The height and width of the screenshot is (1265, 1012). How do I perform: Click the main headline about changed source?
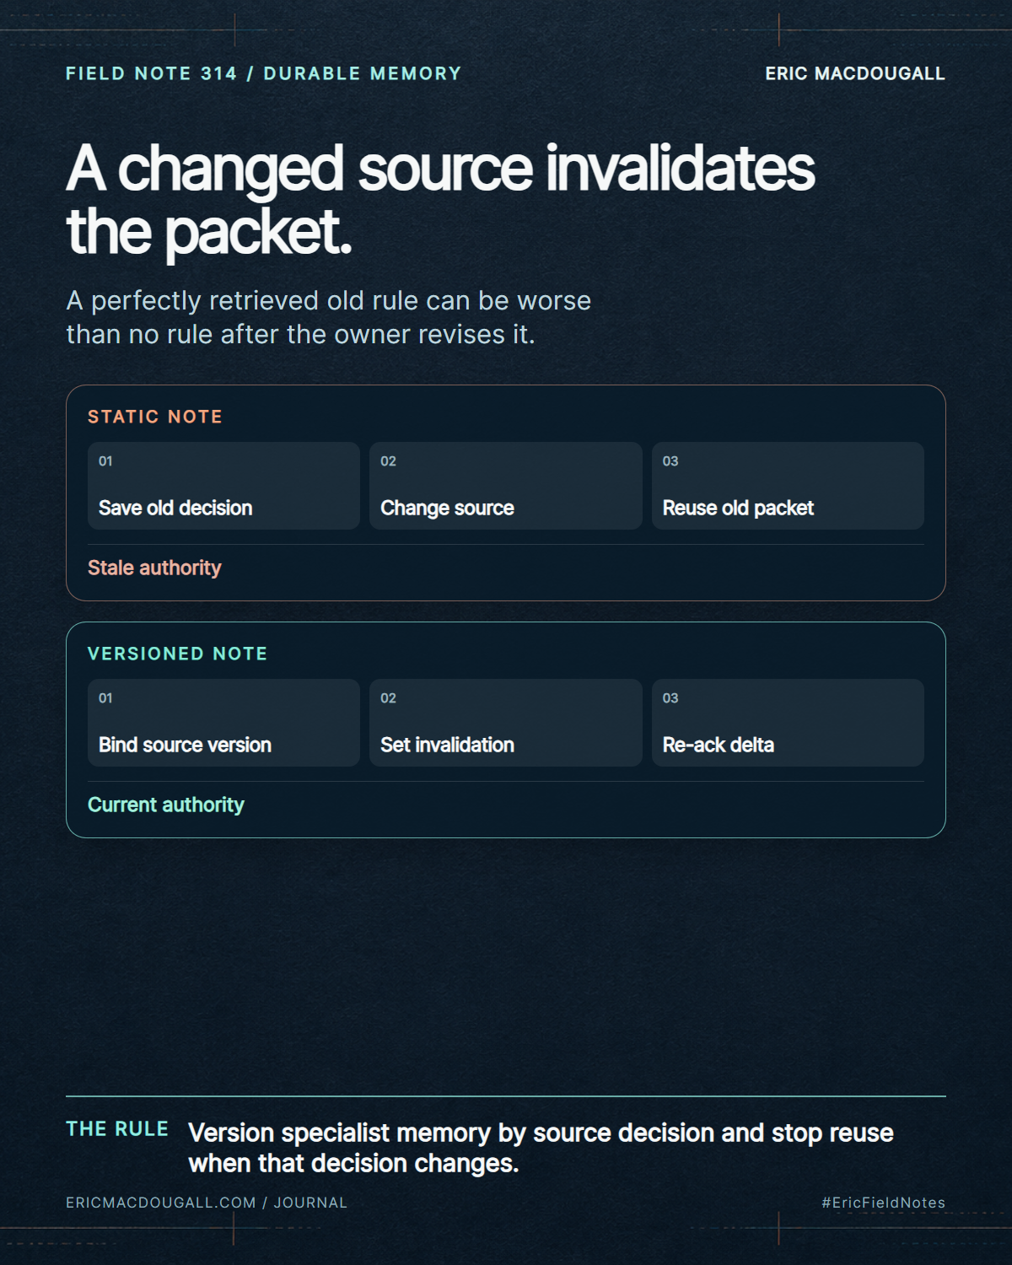[440, 200]
